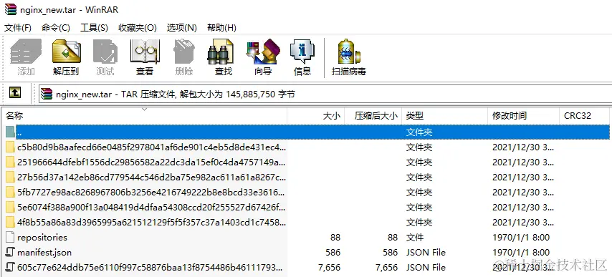Screen dimensions: 612x277
Task: Open the File (文件) menu
Action: click(18, 28)
